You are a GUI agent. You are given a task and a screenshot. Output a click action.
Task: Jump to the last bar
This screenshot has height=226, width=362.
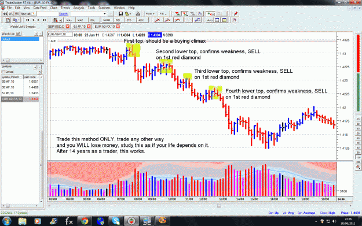coord(44,20)
